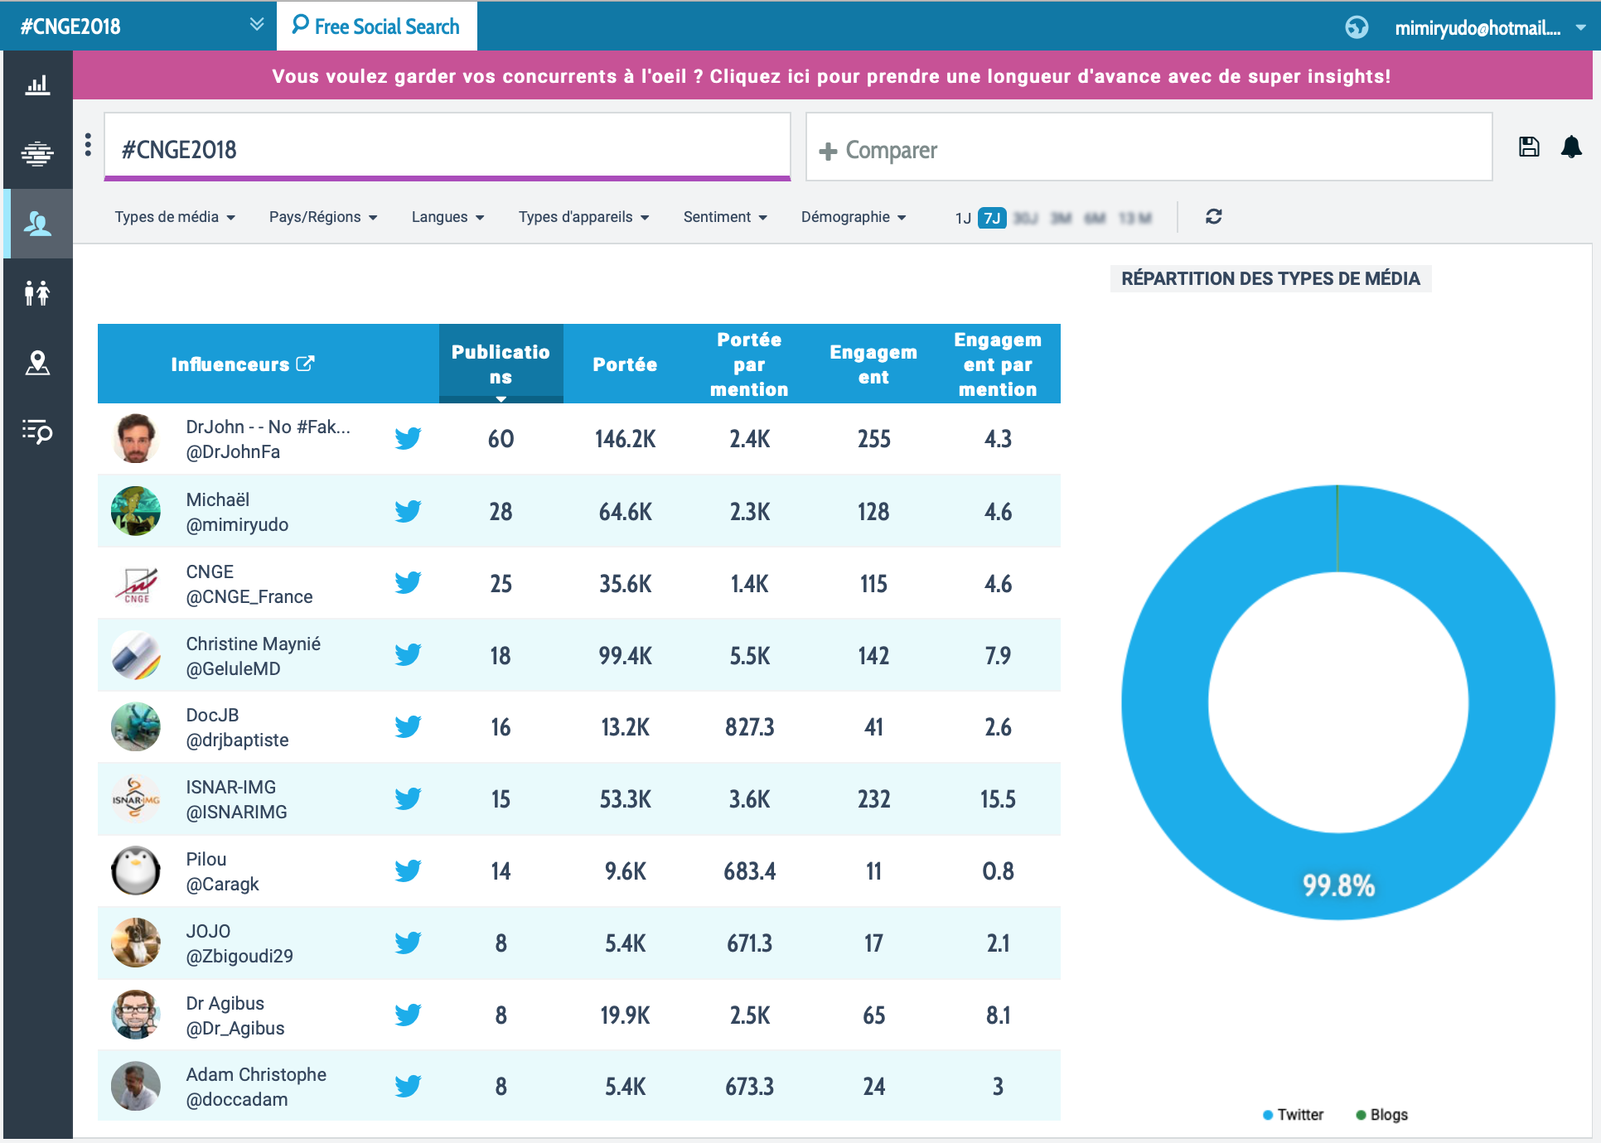The height and width of the screenshot is (1143, 1601).
Task: Select the 7J date range
Action: [x=992, y=218]
